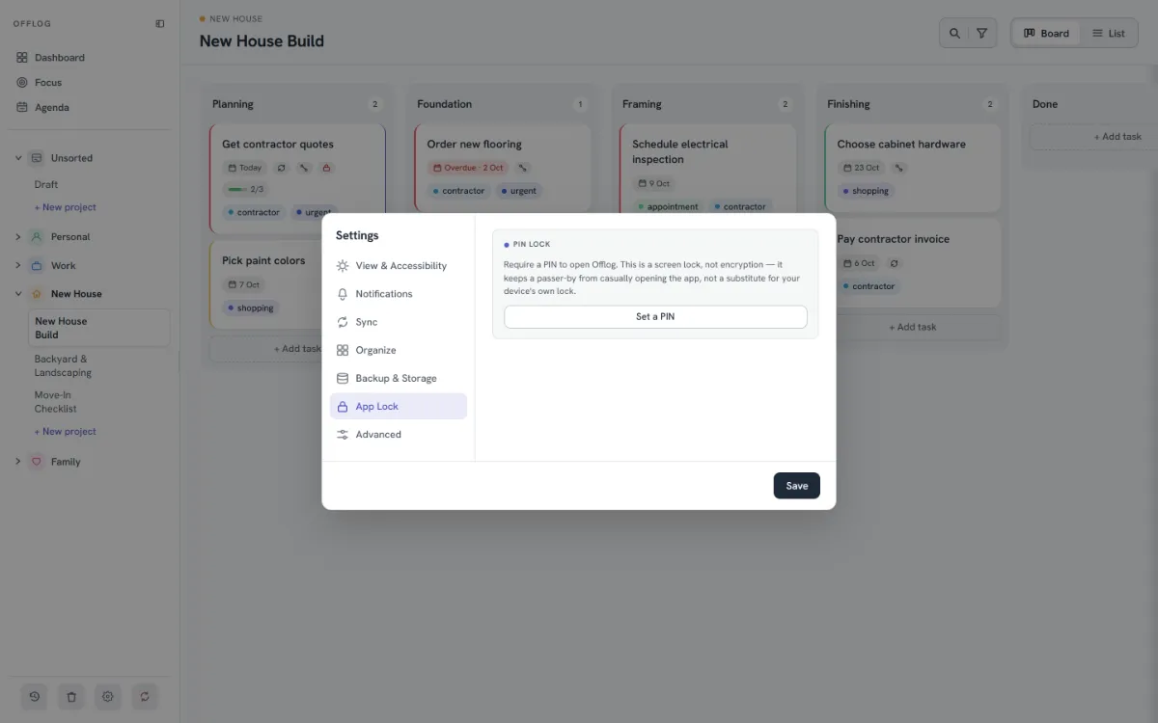The width and height of the screenshot is (1158, 723).
Task: Open search in the board header
Action: [x=954, y=33]
